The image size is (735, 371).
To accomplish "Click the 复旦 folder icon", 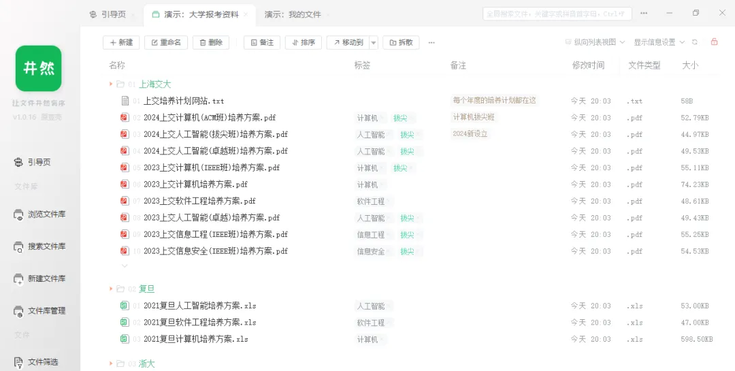I will [120, 289].
